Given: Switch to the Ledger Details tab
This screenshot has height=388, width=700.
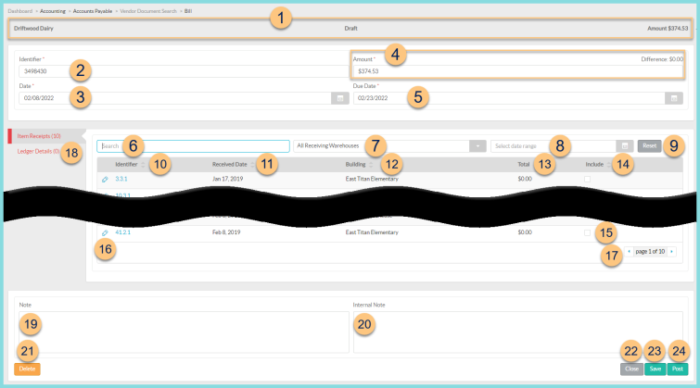Looking at the screenshot, I should 38,152.
